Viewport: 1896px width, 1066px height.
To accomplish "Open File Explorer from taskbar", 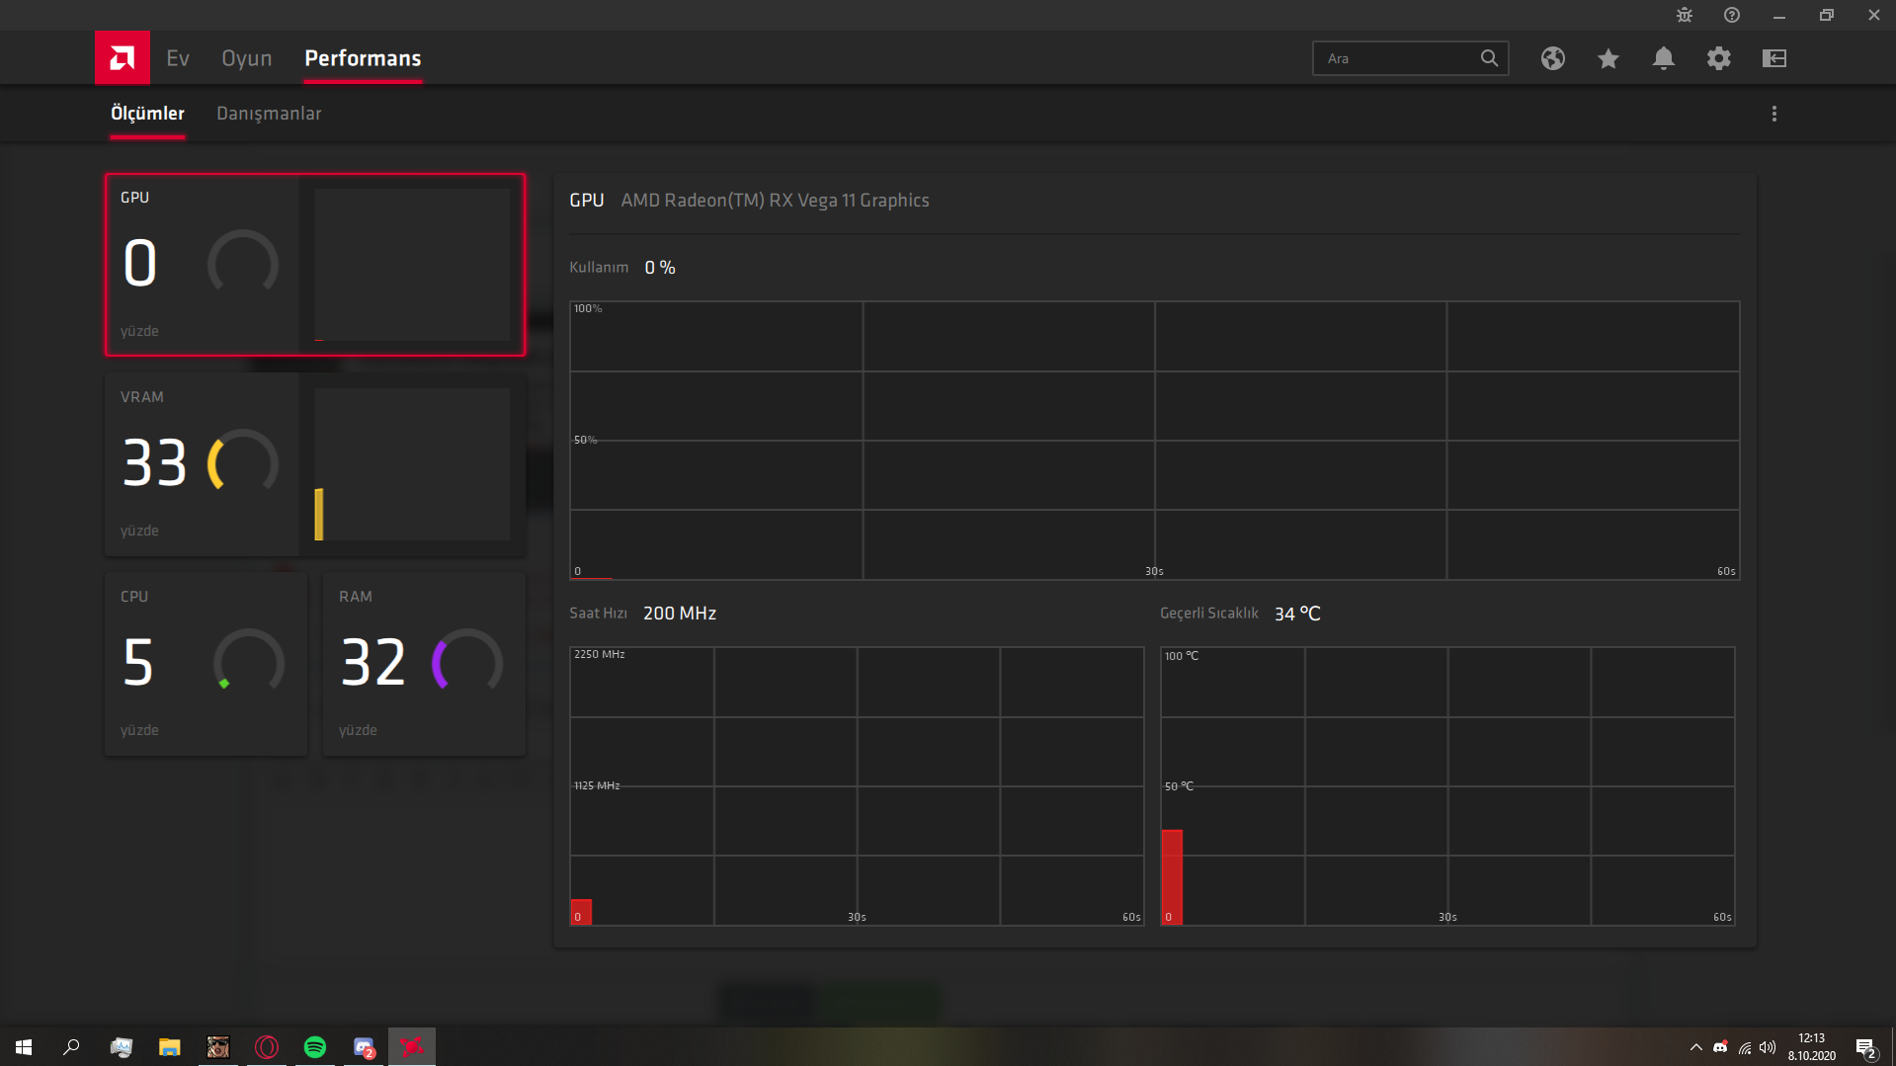I will click(x=170, y=1047).
